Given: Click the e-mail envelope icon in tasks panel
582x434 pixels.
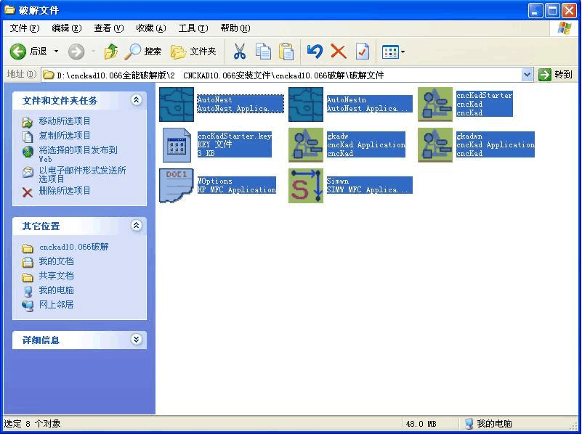Looking at the screenshot, I should coord(28,172).
